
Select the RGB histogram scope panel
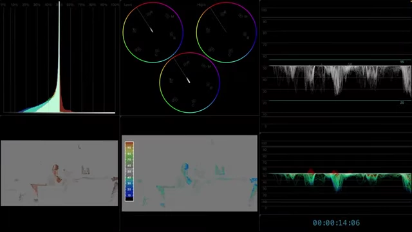point(59,57)
